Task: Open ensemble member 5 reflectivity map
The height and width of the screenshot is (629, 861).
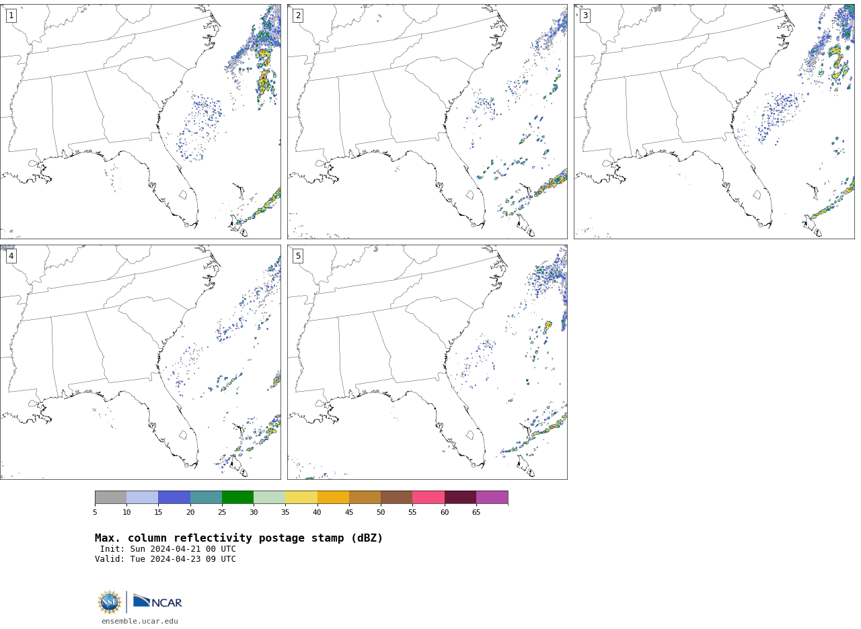Action: [427, 362]
